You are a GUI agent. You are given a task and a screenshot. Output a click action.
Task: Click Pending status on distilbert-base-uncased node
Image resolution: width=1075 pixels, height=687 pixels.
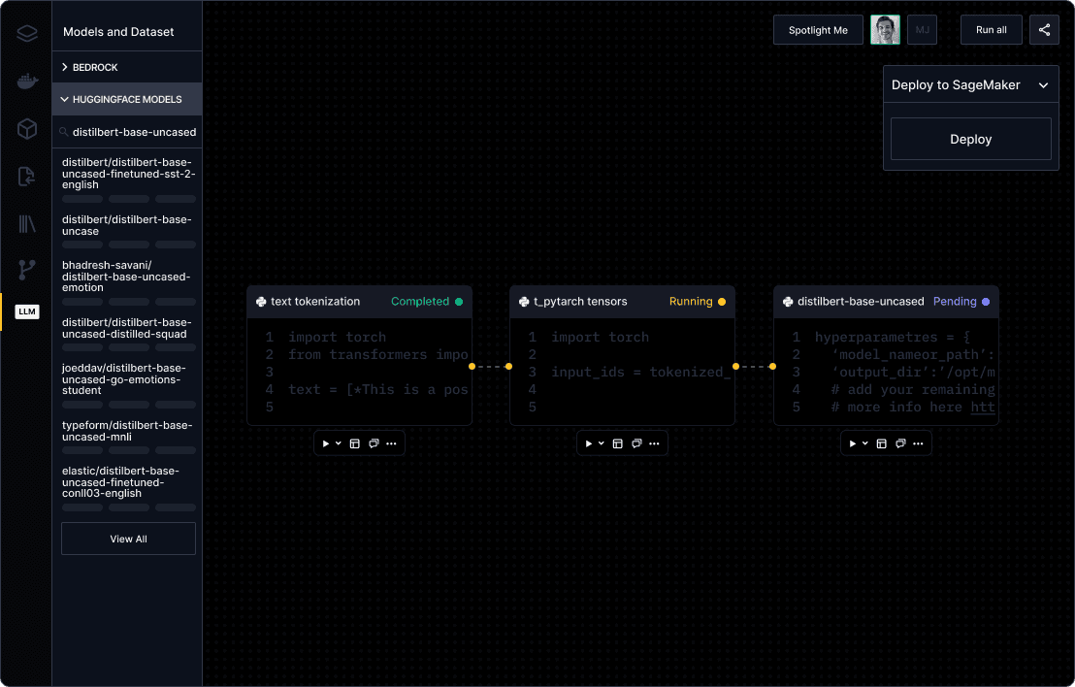click(961, 302)
